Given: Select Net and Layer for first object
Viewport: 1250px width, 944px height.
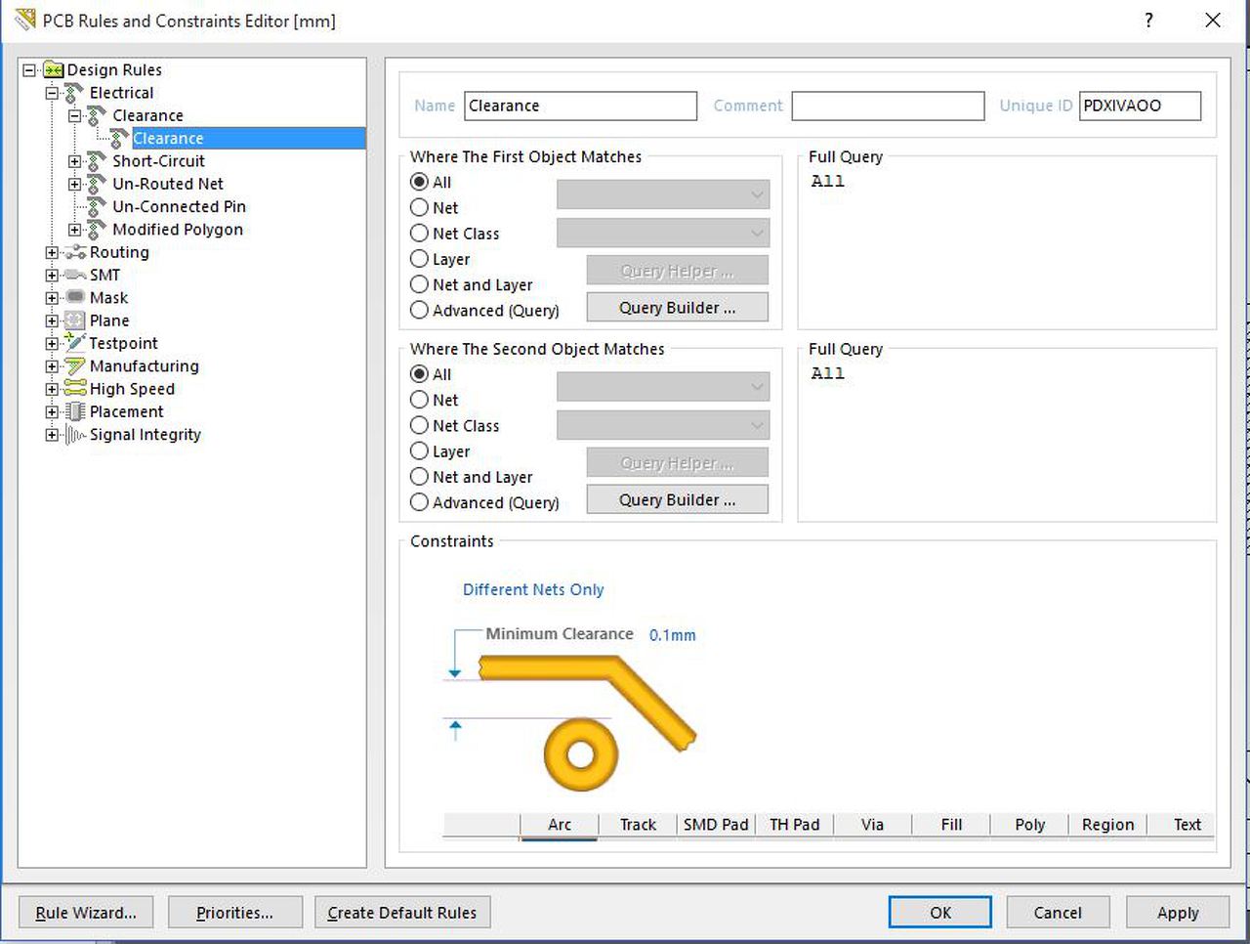Looking at the screenshot, I should (x=420, y=284).
